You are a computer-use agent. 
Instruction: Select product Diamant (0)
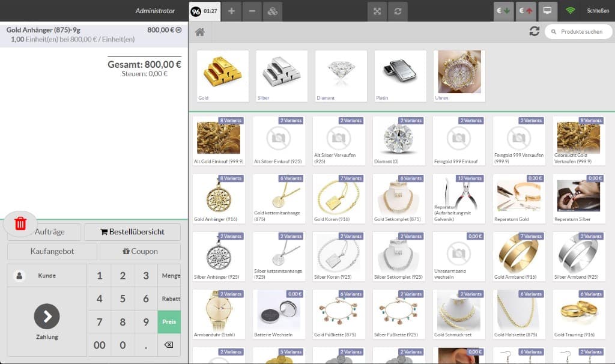399,141
